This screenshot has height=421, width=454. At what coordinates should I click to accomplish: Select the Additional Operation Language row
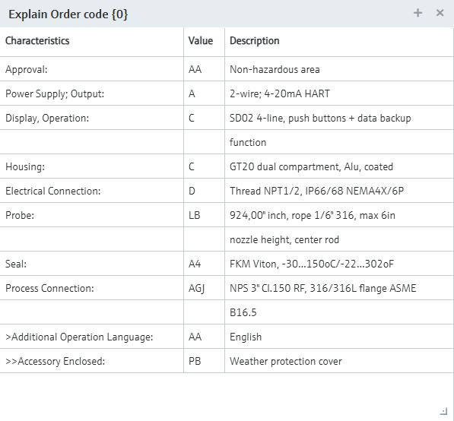point(227,337)
